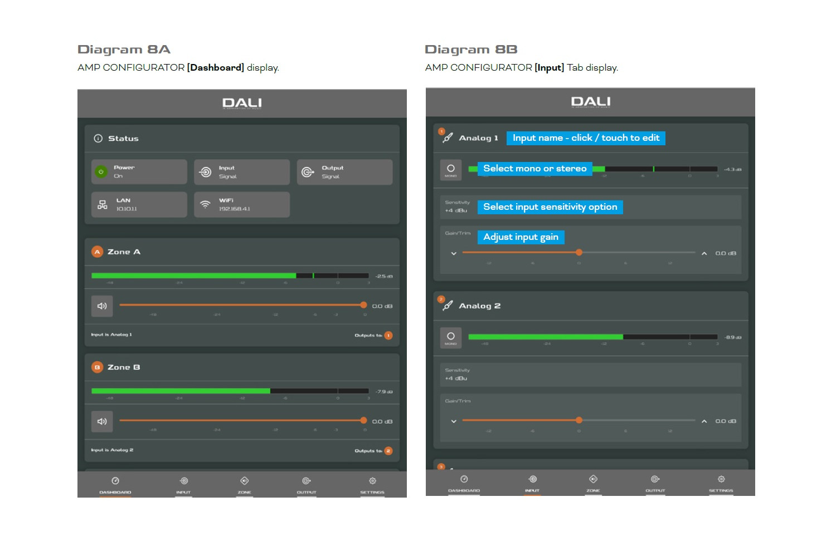836x541 pixels.
Task: Click the Zone B meter reading '-7.9 dB'
Action: (384, 391)
